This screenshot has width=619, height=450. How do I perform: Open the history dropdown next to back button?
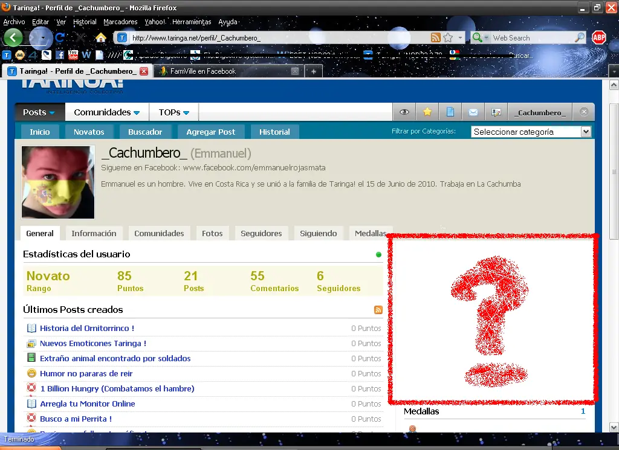43,38
